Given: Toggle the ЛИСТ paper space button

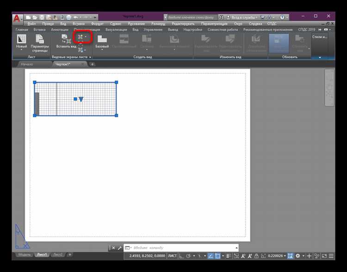Looking at the screenshot, I should pos(172,255).
